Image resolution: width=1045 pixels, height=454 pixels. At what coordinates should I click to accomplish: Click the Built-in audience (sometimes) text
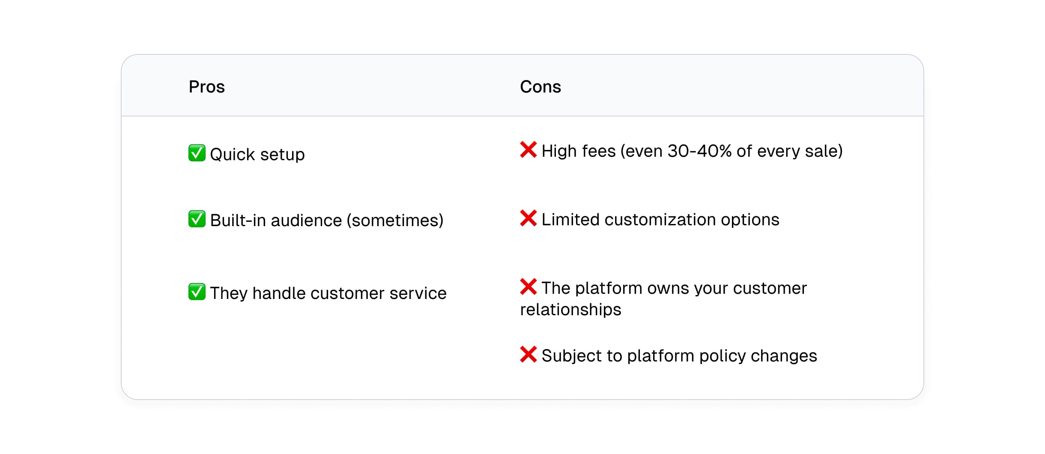click(327, 221)
